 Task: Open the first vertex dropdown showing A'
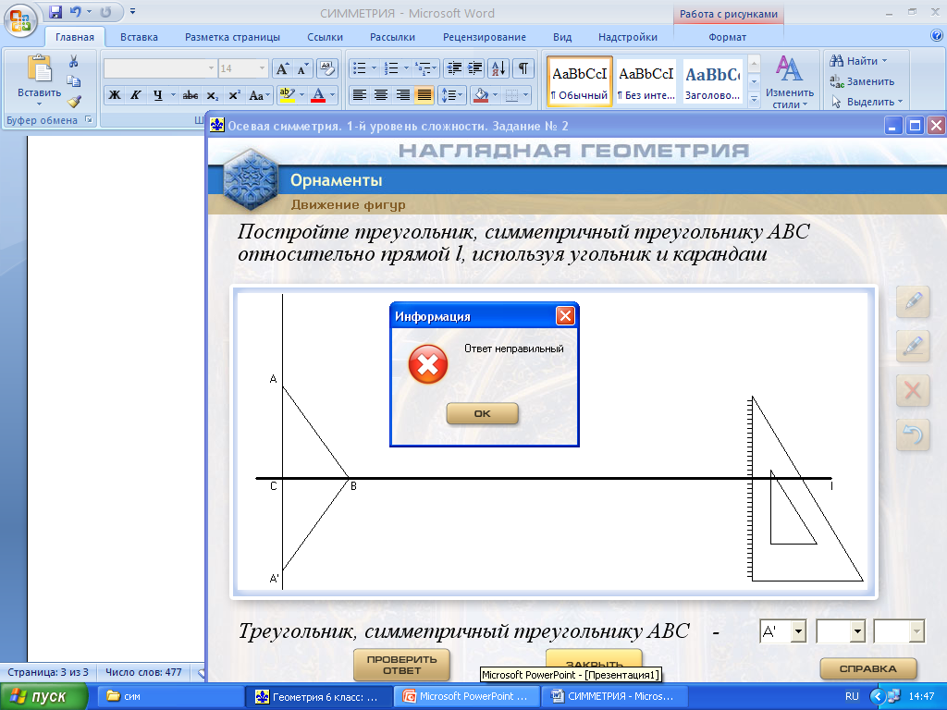click(x=798, y=631)
